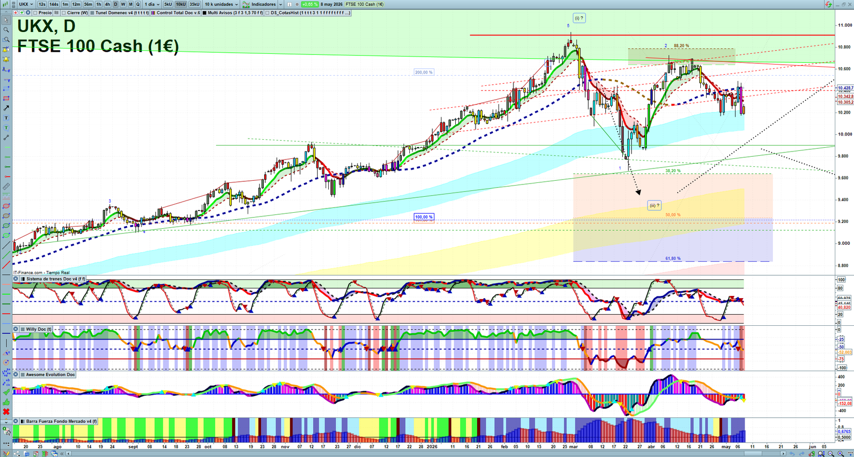
Task: Click the red plus add-price icon
Action: pyautogui.click(x=15, y=12)
